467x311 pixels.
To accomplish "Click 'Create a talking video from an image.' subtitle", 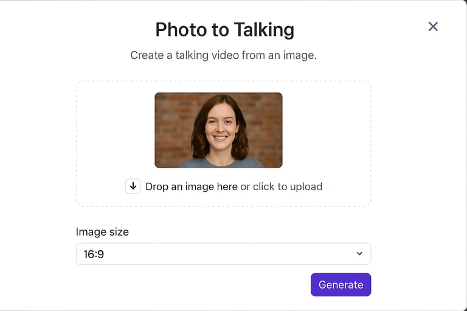I will [x=223, y=55].
